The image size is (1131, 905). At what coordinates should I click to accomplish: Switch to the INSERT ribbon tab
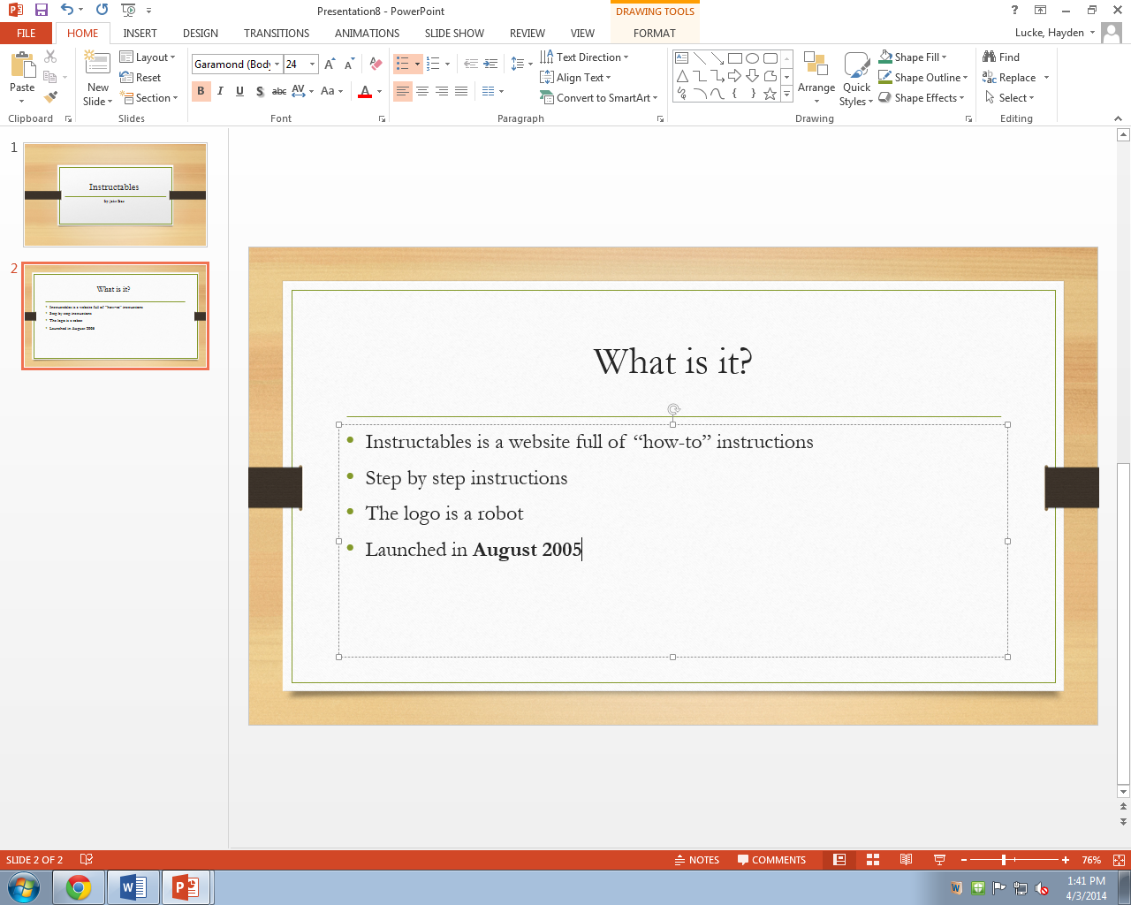point(140,33)
